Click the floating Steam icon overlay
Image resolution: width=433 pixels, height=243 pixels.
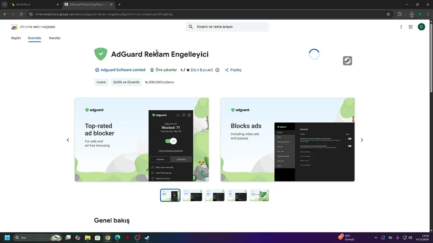[347, 61]
